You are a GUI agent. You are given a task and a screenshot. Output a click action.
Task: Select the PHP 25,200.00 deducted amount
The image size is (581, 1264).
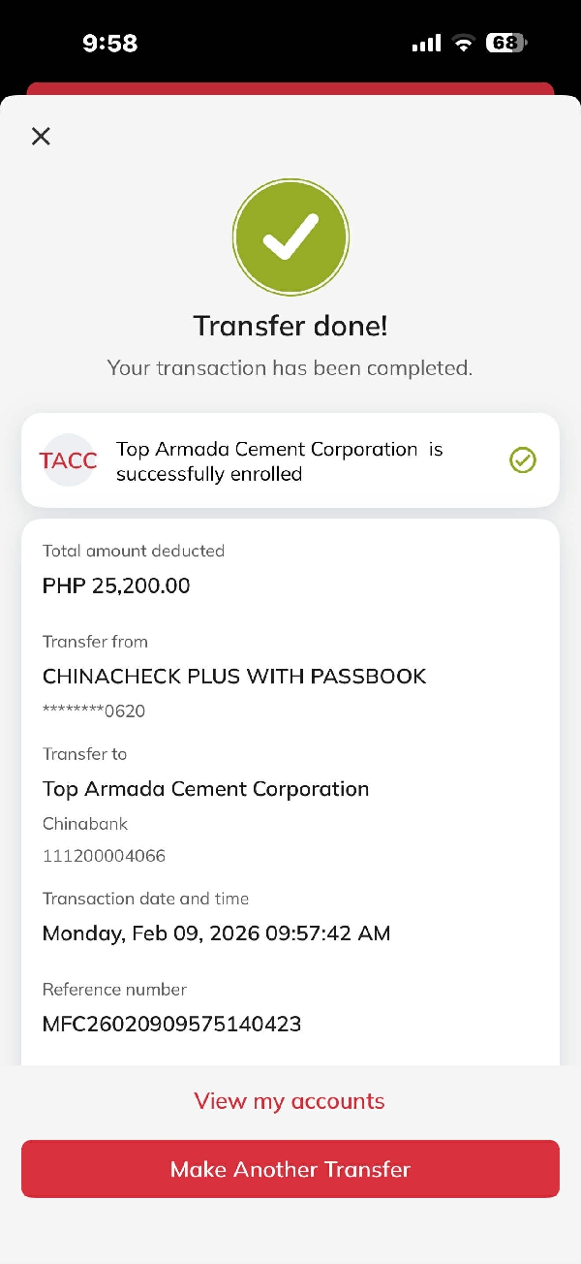[116, 585]
